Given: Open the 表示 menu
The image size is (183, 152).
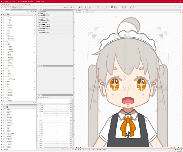Looking at the screenshot, I should (x=7, y=4).
